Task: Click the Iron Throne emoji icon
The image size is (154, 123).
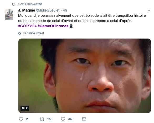Action: point(71,26)
